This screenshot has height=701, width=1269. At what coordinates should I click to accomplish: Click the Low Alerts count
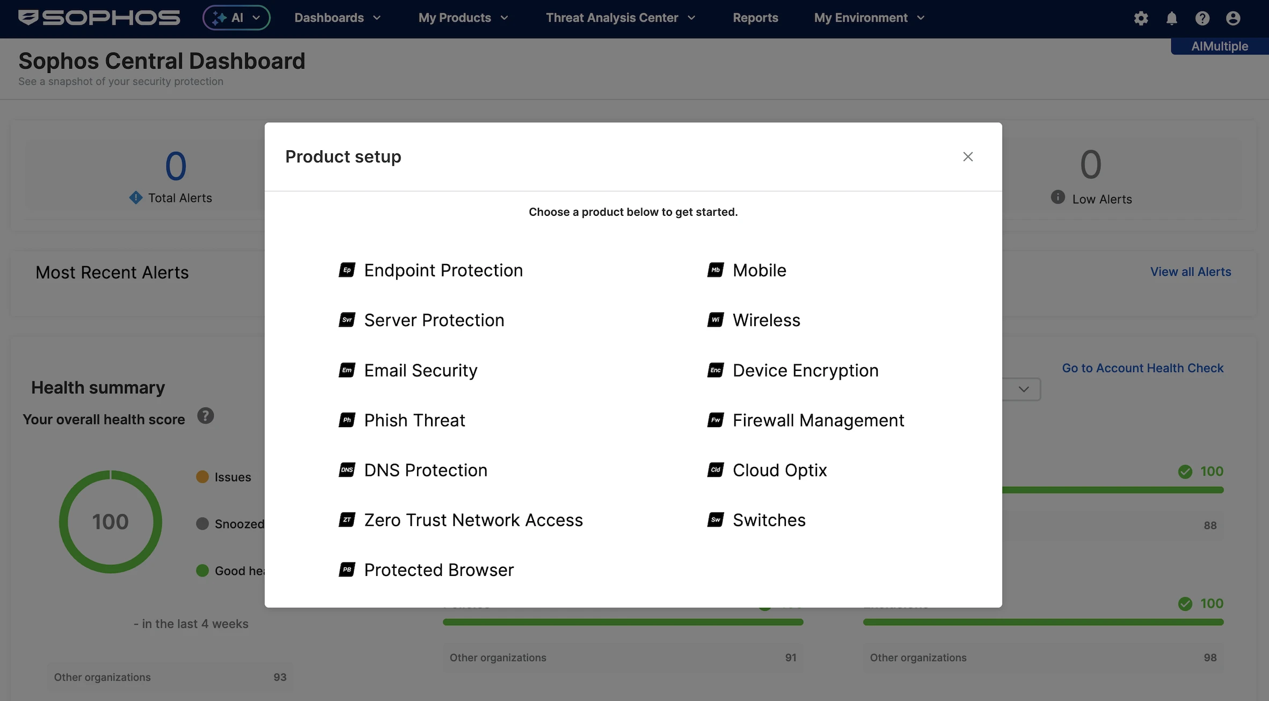click(1091, 164)
